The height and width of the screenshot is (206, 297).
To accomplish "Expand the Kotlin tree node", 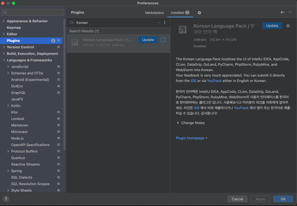I will [8, 106].
